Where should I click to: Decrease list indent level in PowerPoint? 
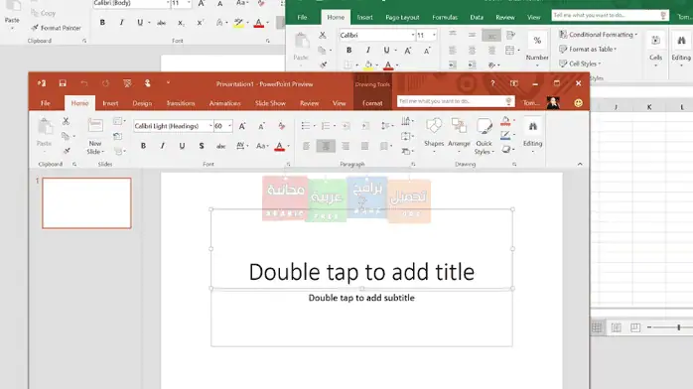[x=346, y=126]
